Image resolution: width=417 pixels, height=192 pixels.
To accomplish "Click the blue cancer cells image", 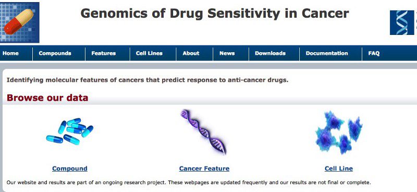I will tap(338, 133).
